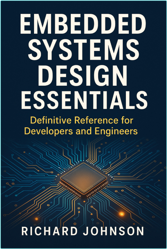167x249 pixels.
Task: Click the author name "RICHARD JOHNSON"
Action: click(x=82, y=231)
